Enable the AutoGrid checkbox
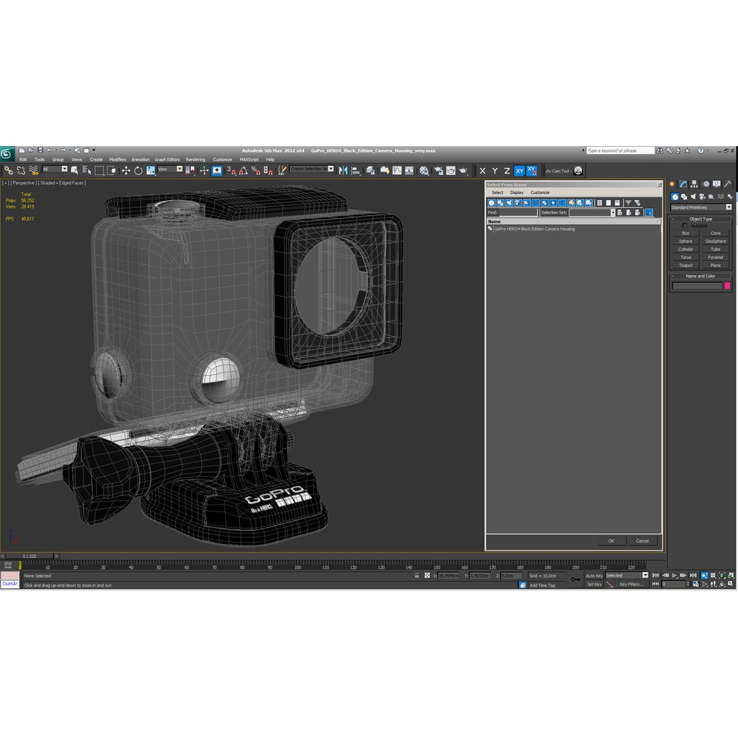The height and width of the screenshot is (738, 738). [x=685, y=226]
